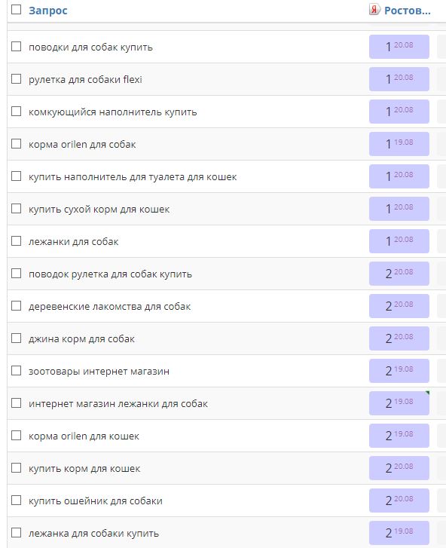Click the Yandex icon in the column header
The image size is (446, 548).
(x=374, y=10)
